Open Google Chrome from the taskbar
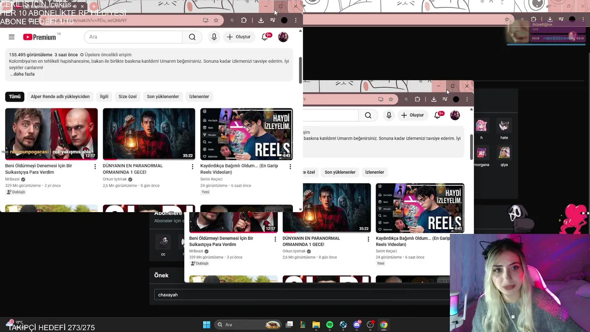The image size is (590, 332). click(x=383, y=325)
